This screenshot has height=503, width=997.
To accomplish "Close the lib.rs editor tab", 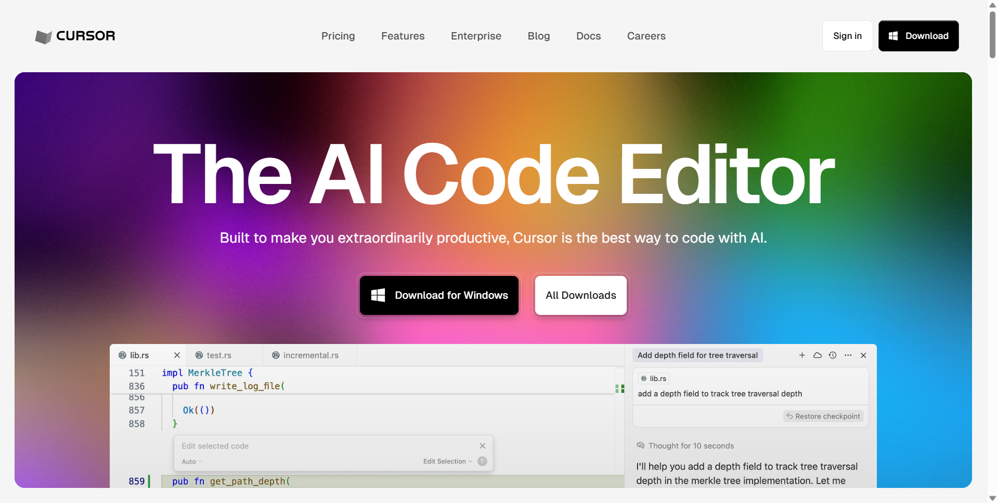I will 177,355.
